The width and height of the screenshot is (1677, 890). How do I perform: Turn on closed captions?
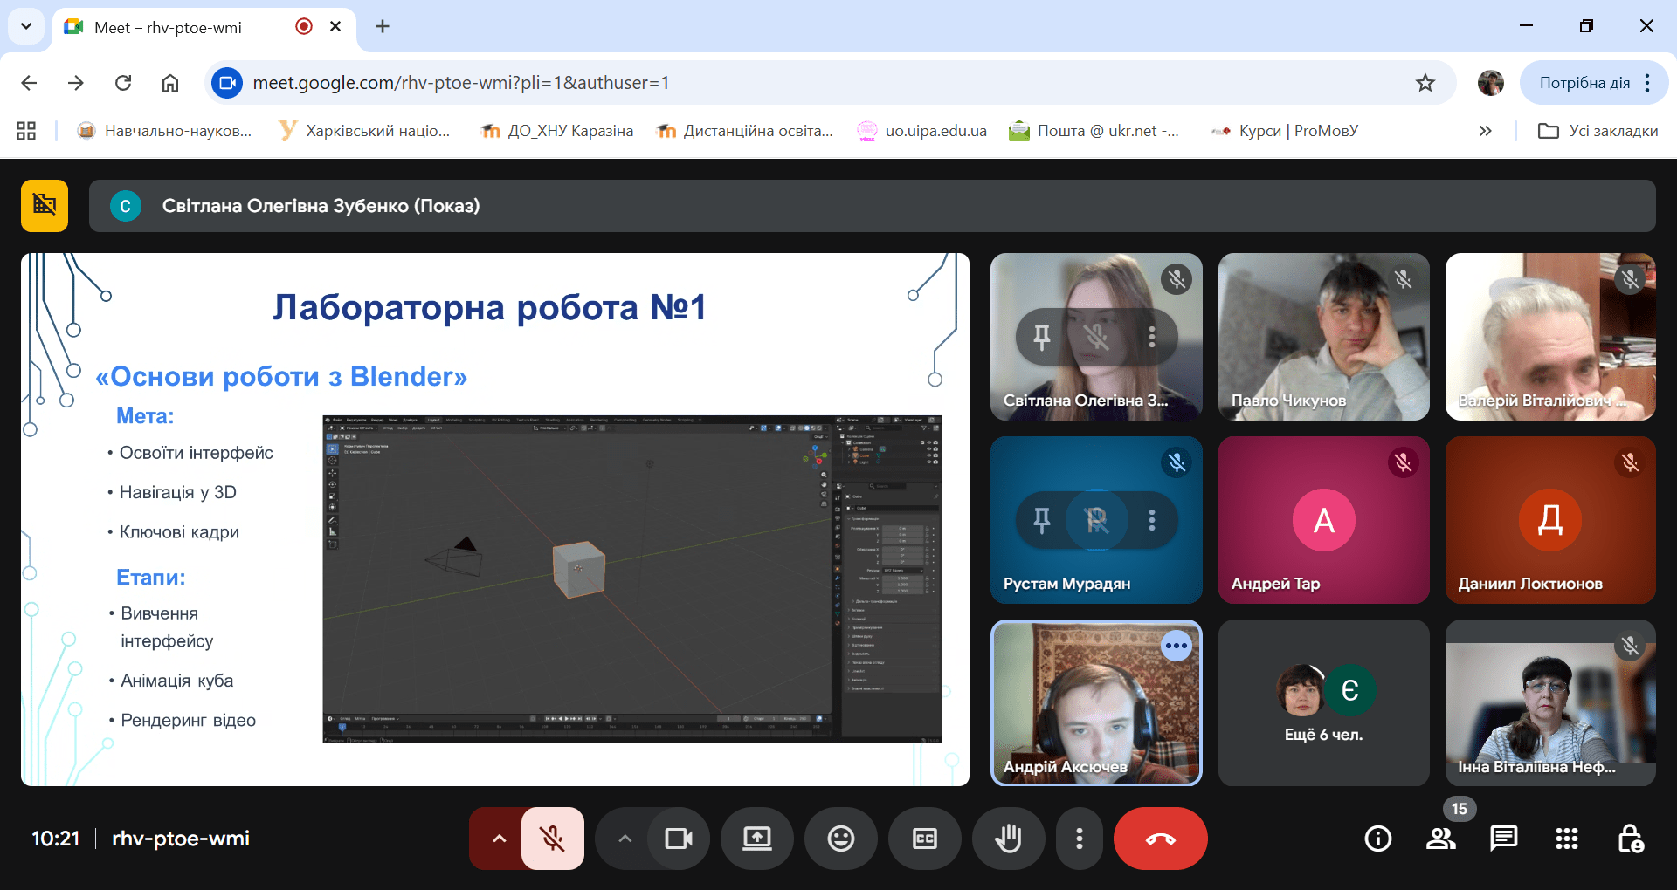pos(924,839)
